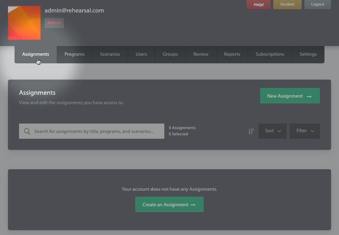The width and height of the screenshot is (339, 235).
Task: Switch to the Programs tab
Action: point(74,54)
